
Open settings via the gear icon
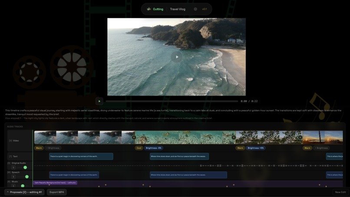click(195, 9)
